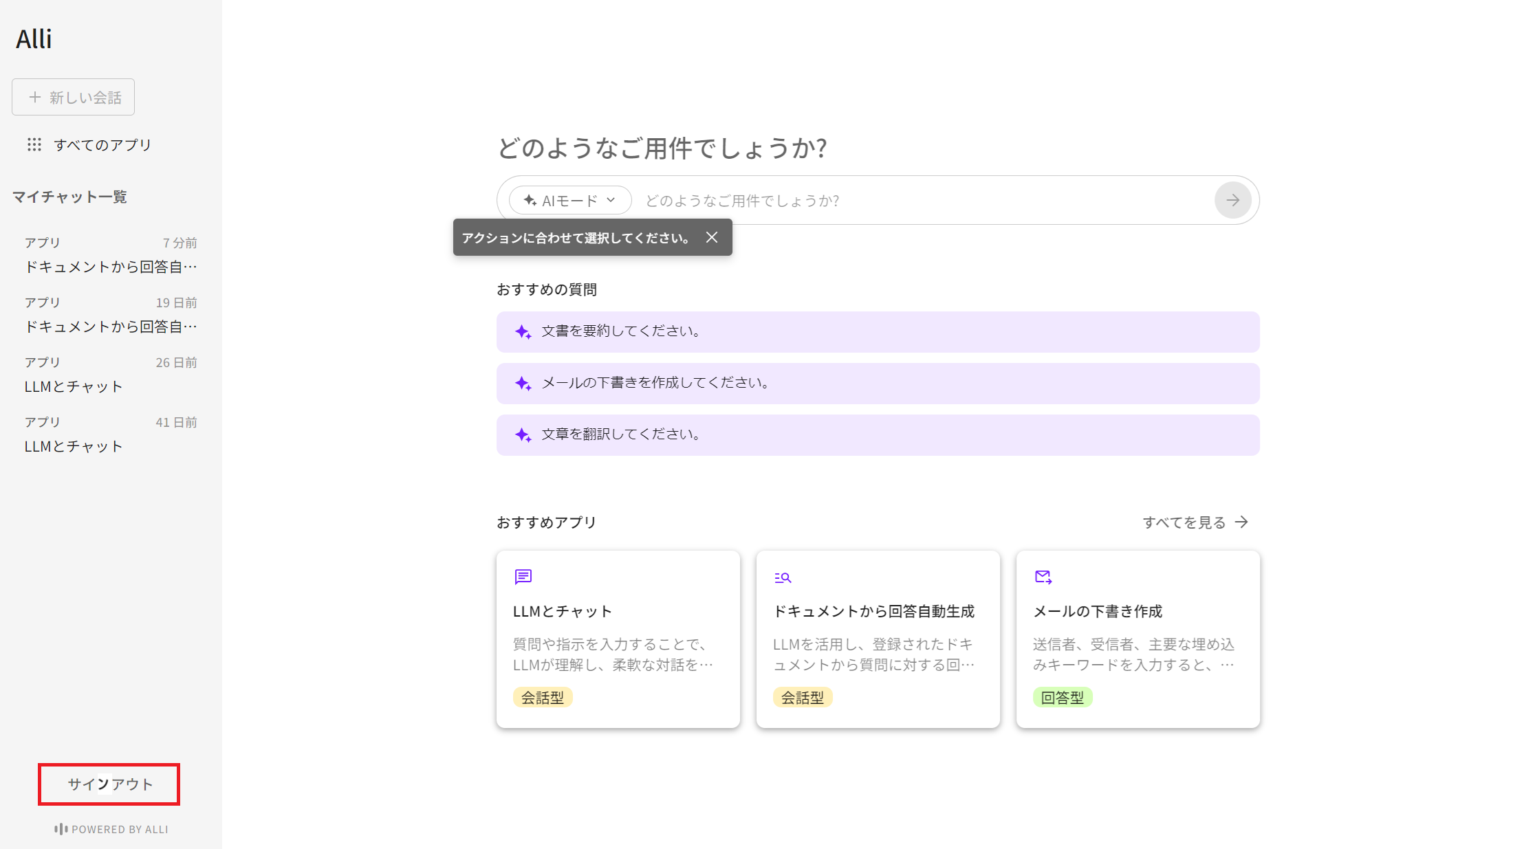Viewport: 1522px width, 849px height.
Task: Close the アクションに合わせて選択してください tooltip
Action: coord(712,237)
